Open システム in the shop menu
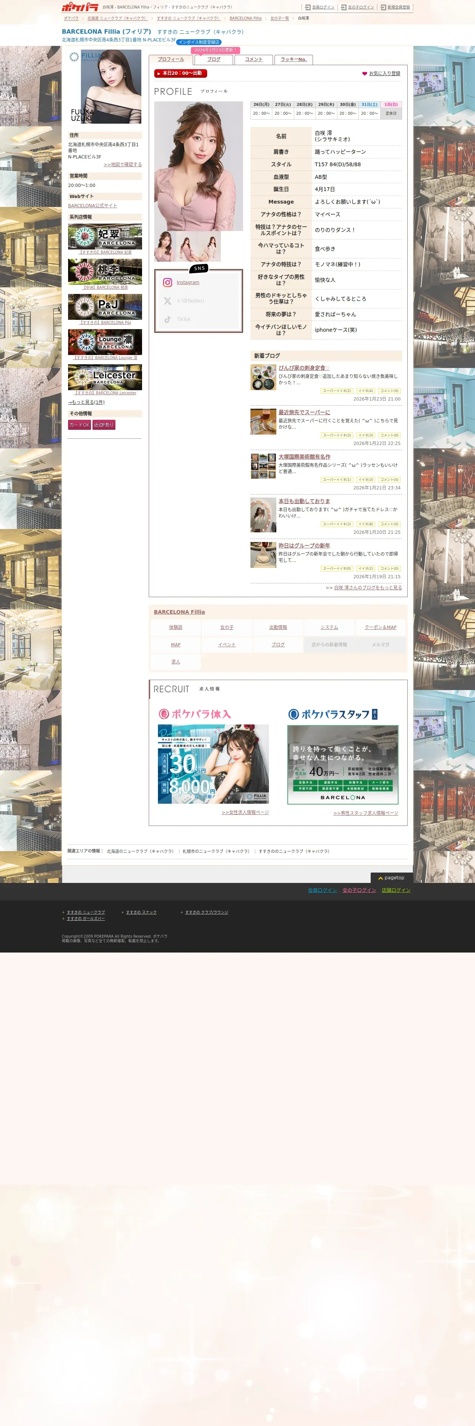Viewport: 475px width, 1426px height. point(330,627)
